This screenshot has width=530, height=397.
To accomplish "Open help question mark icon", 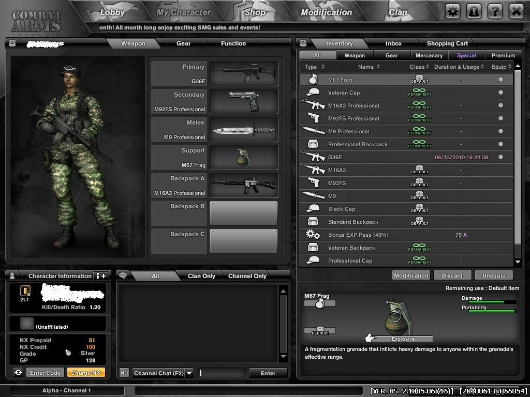I will click(495, 12).
